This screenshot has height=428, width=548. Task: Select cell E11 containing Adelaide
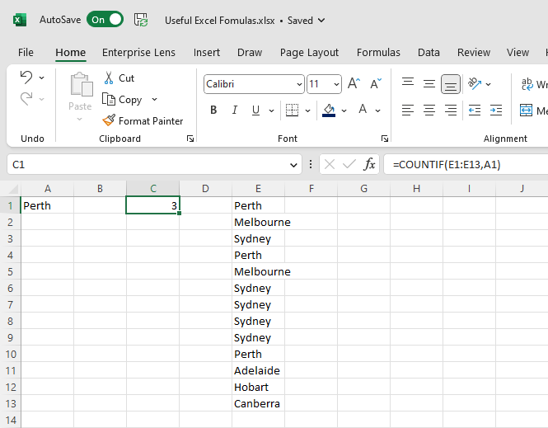[x=257, y=370]
